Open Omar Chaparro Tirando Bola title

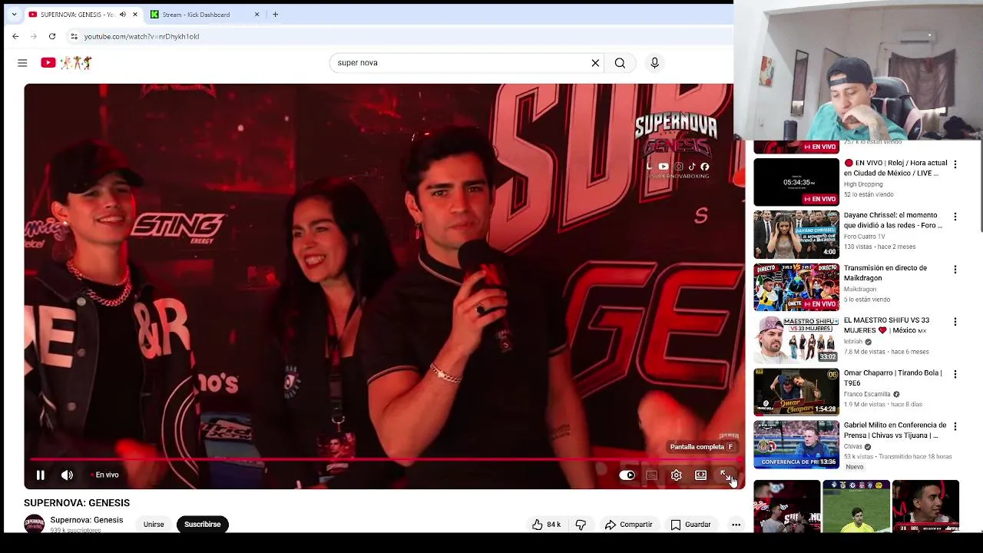893,378
